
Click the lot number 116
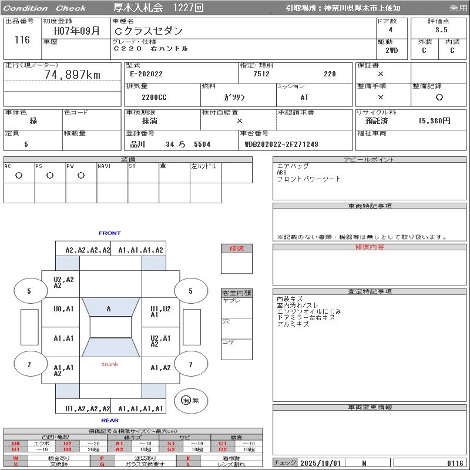pyautogui.click(x=22, y=40)
